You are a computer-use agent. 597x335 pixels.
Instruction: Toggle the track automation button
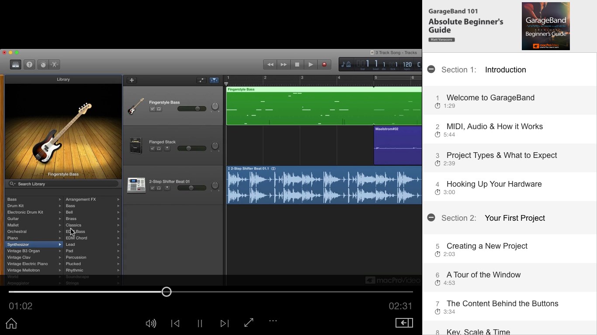201,80
